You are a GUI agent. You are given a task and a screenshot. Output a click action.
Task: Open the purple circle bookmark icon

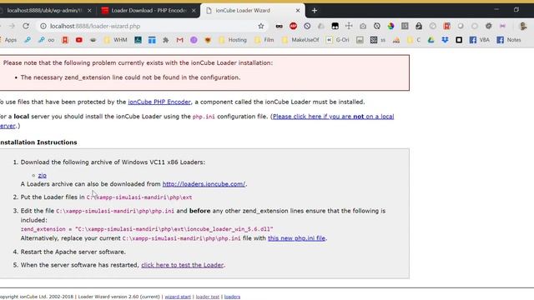pos(194,40)
